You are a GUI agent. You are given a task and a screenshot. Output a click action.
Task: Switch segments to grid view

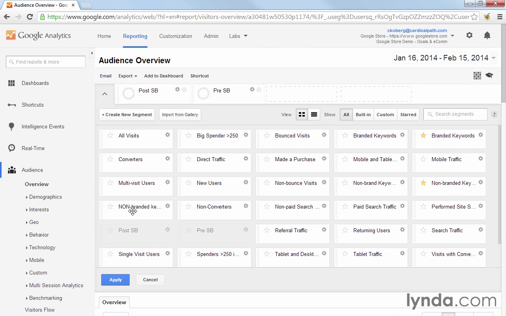coord(302,115)
